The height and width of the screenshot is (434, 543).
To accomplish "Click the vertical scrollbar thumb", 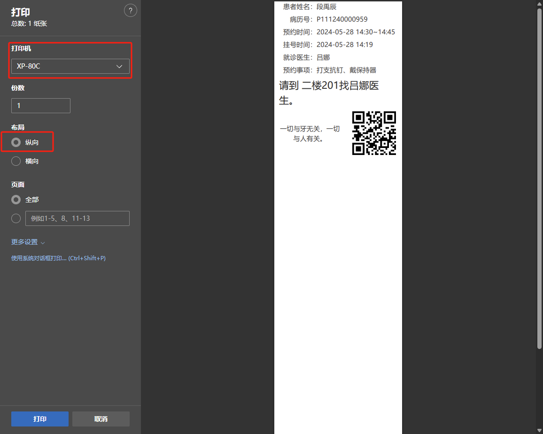I will tap(539, 178).
